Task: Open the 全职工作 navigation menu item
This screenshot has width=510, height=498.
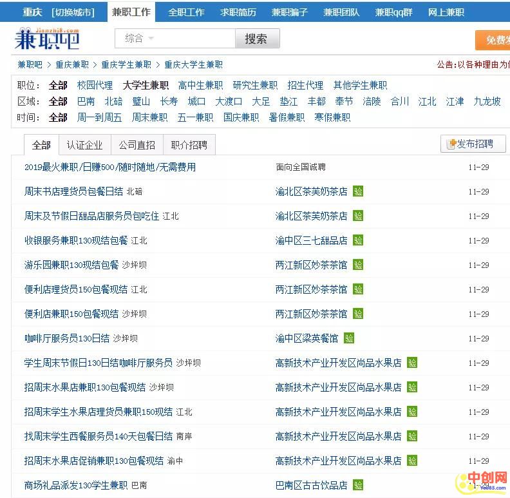Action: [186, 12]
